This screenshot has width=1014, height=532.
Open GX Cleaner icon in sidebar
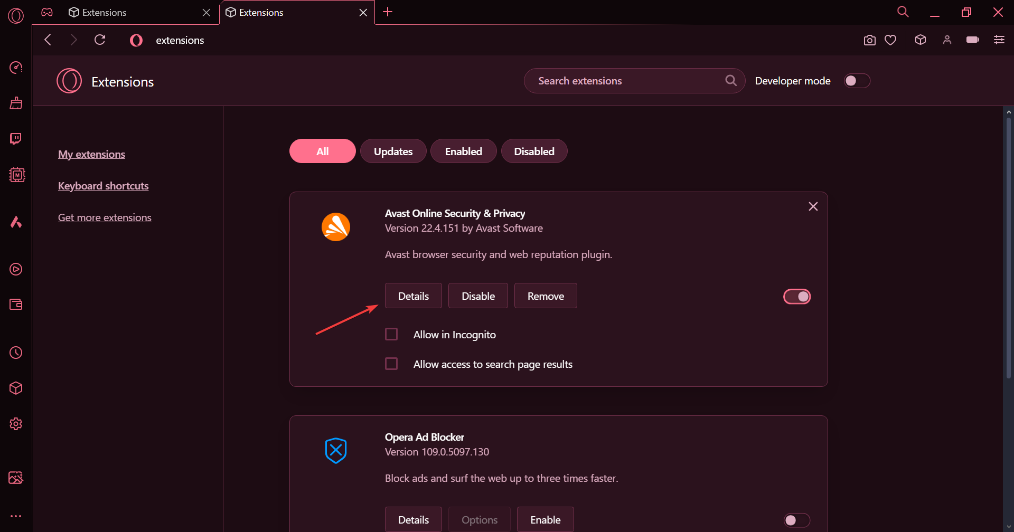coord(16,103)
